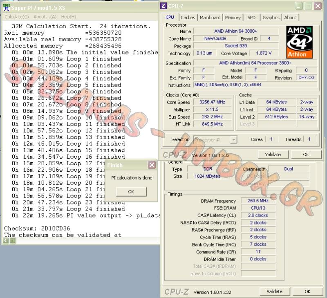Click the Loop 1 finished line
327x298 pixels.
pyautogui.click(x=67, y=59)
